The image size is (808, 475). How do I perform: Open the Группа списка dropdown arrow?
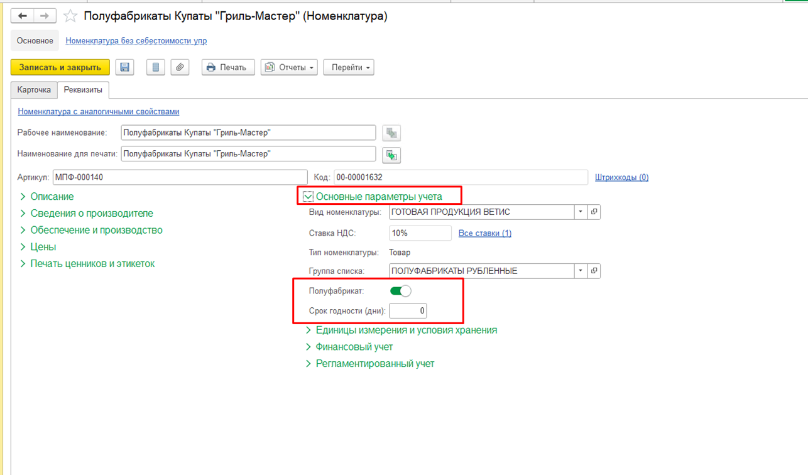[581, 271]
